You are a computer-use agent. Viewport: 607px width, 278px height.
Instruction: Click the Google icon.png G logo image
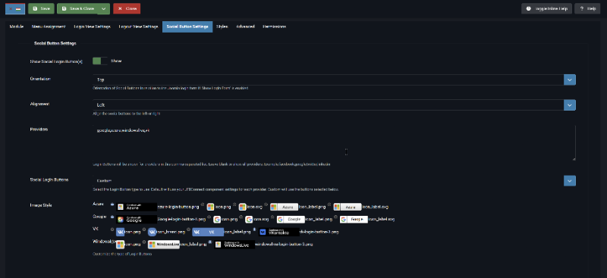click(217, 219)
